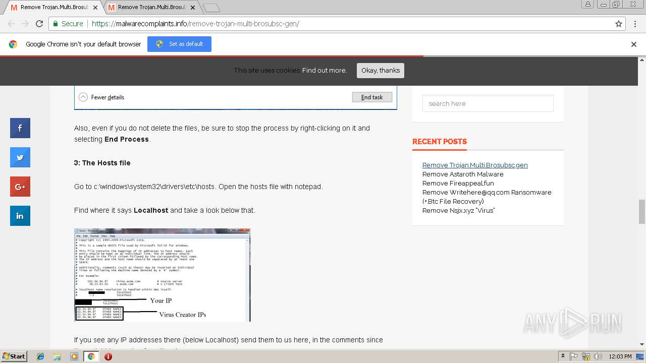Click scrollbar down arrow

[x=642, y=345]
